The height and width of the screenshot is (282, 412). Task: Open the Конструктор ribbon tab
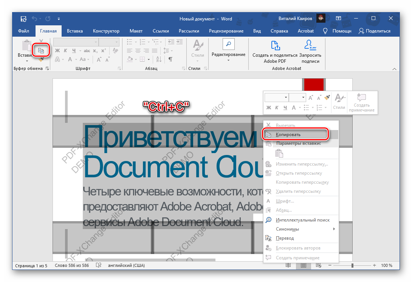106,31
